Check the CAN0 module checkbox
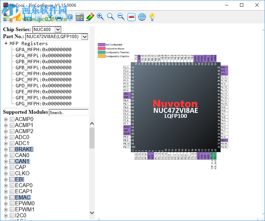265x221 pixels. pyautogui.click(x=12, y=155)
